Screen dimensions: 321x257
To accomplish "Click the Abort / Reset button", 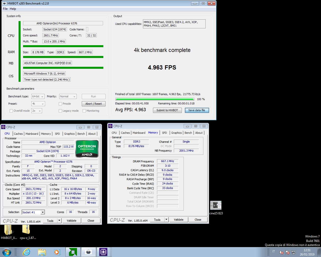I will pyautogui.click(x=94, y=104).
